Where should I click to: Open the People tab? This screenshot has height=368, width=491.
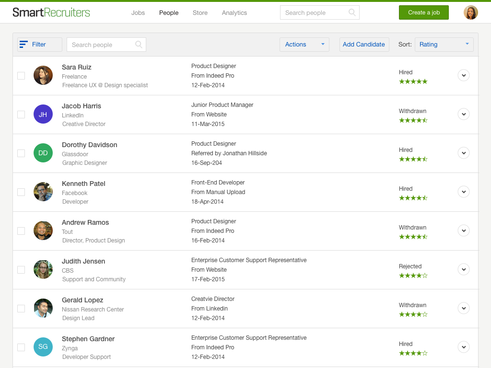[x=169, y=13]
